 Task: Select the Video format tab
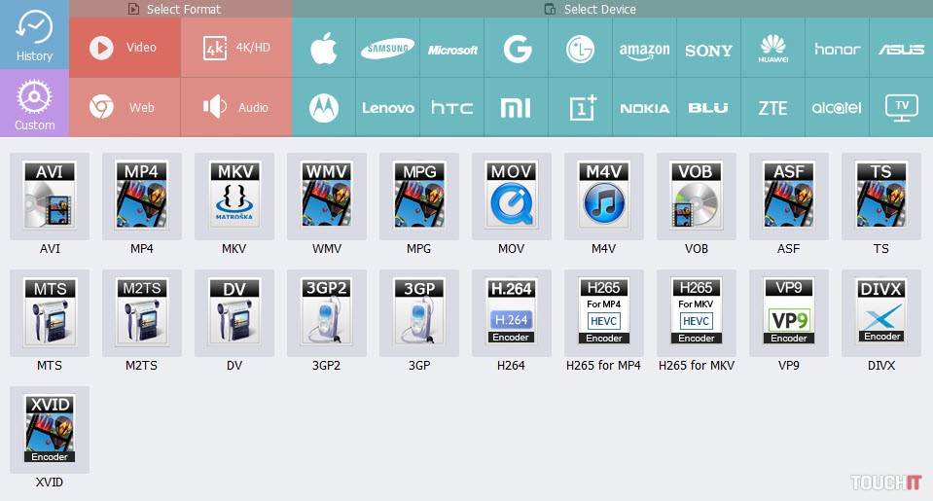(x=125, y=48)
